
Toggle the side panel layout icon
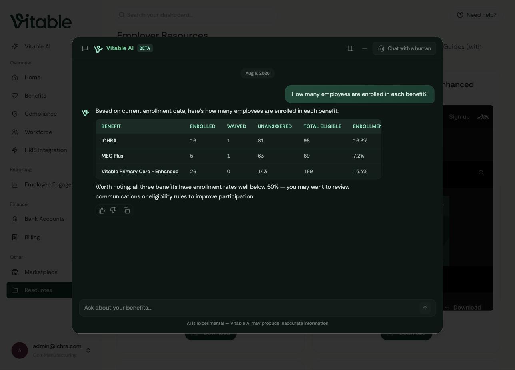click(x=351, y=48)
